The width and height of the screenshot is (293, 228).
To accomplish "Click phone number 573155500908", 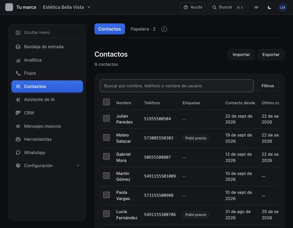I will (159, 195).
